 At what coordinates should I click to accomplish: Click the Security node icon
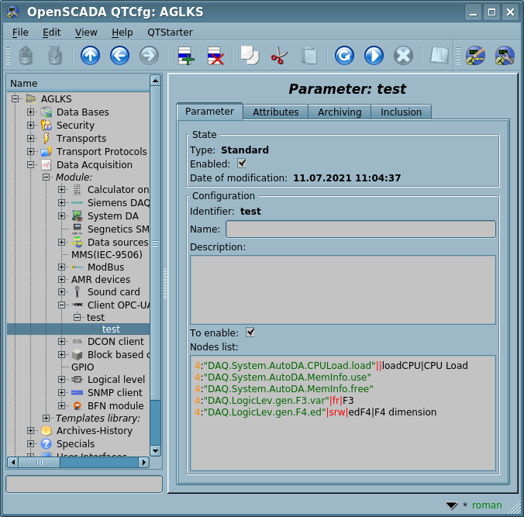point(46,125)
